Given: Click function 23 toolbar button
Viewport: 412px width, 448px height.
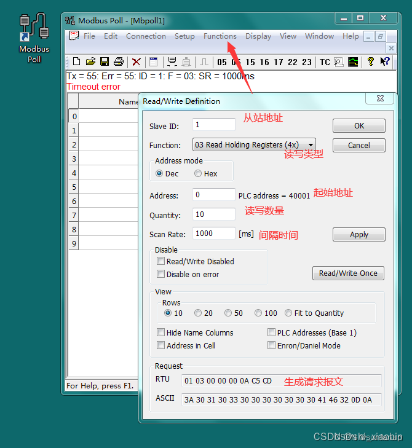Looking at the screenshot, I should (307, 62).
